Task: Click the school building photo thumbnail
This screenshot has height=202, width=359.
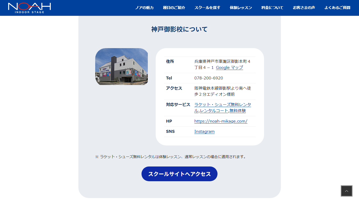Action: [x=122, y=67]
